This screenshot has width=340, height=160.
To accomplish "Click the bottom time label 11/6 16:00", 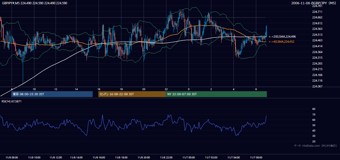I will [x=99, y=158].
